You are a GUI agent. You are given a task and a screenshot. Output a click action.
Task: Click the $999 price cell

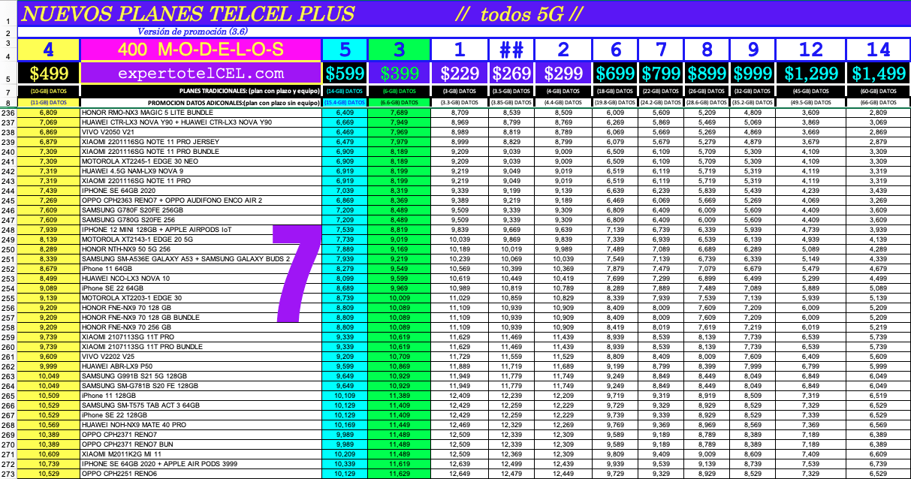tap(752, 74)
